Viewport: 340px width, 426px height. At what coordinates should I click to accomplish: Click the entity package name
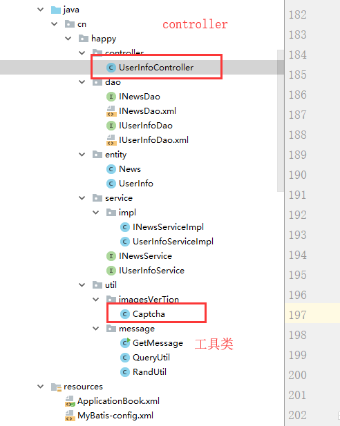pyautogui.click(x=116, y=155)
